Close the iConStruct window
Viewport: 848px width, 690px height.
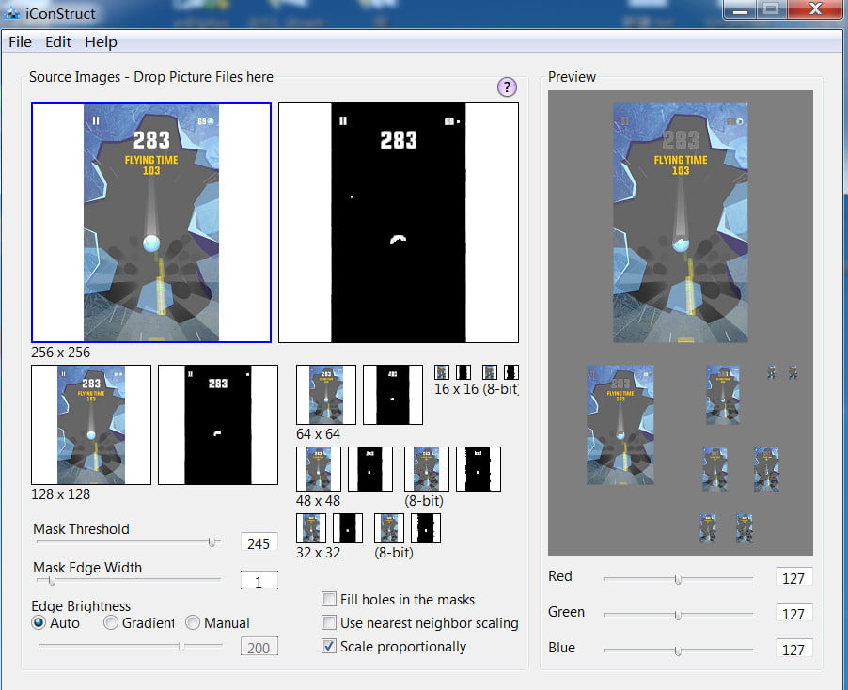815,9
